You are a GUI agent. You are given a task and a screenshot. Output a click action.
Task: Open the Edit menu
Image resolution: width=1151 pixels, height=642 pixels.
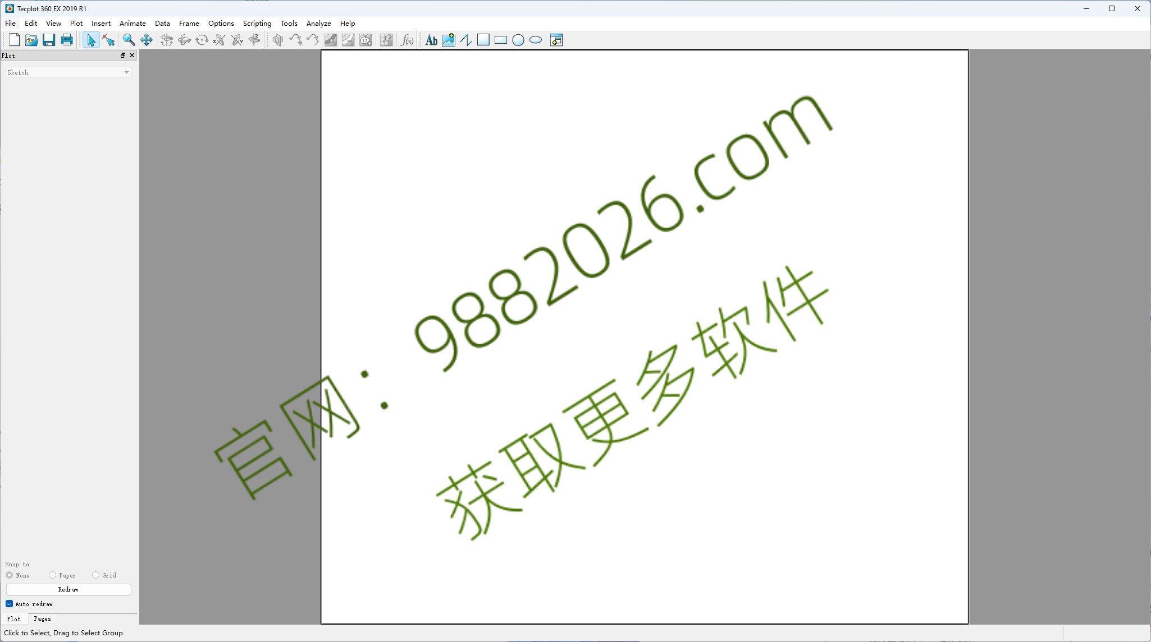31,23
